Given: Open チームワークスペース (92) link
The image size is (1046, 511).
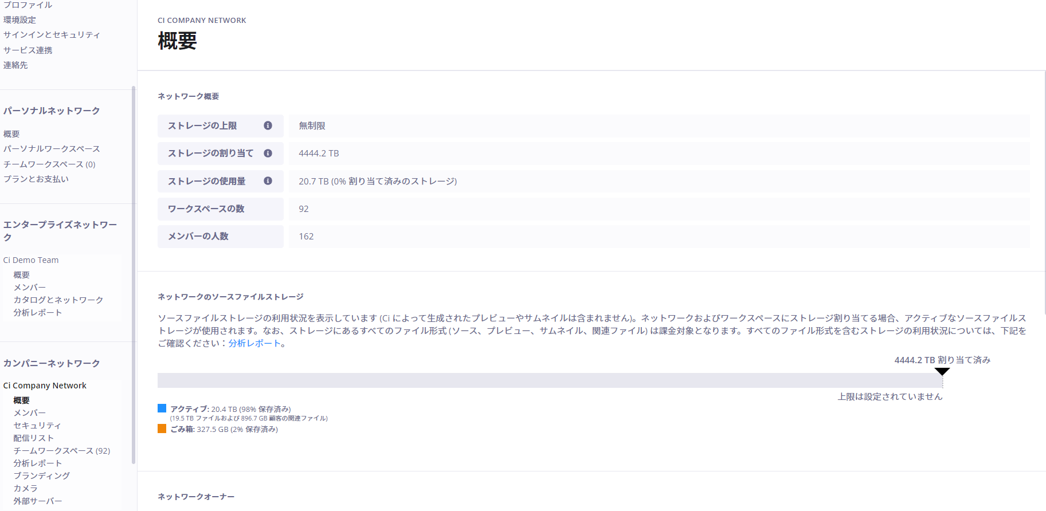Looking at the screenshot, I should pos(62,451).
